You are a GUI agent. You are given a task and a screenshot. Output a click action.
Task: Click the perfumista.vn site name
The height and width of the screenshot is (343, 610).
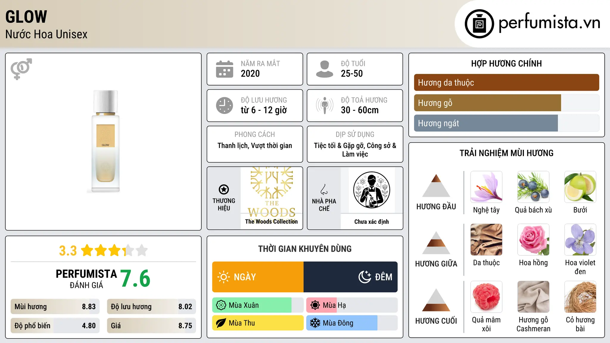click(549, 23)
